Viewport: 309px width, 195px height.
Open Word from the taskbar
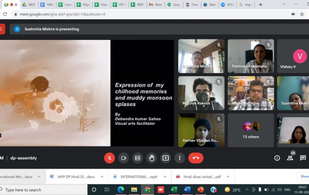187,190
